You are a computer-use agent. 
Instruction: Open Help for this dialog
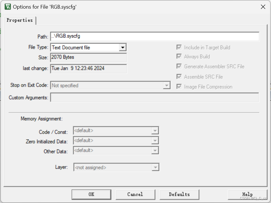[247, 194]
